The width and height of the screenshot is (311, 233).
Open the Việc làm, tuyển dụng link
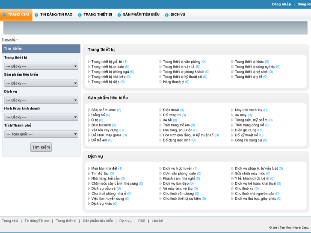107,198
